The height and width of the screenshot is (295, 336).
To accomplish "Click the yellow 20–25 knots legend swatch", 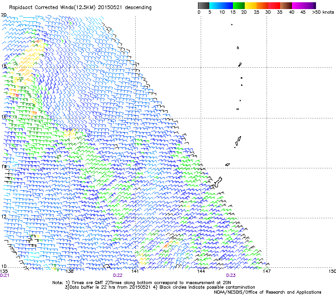I will [251, 5].
